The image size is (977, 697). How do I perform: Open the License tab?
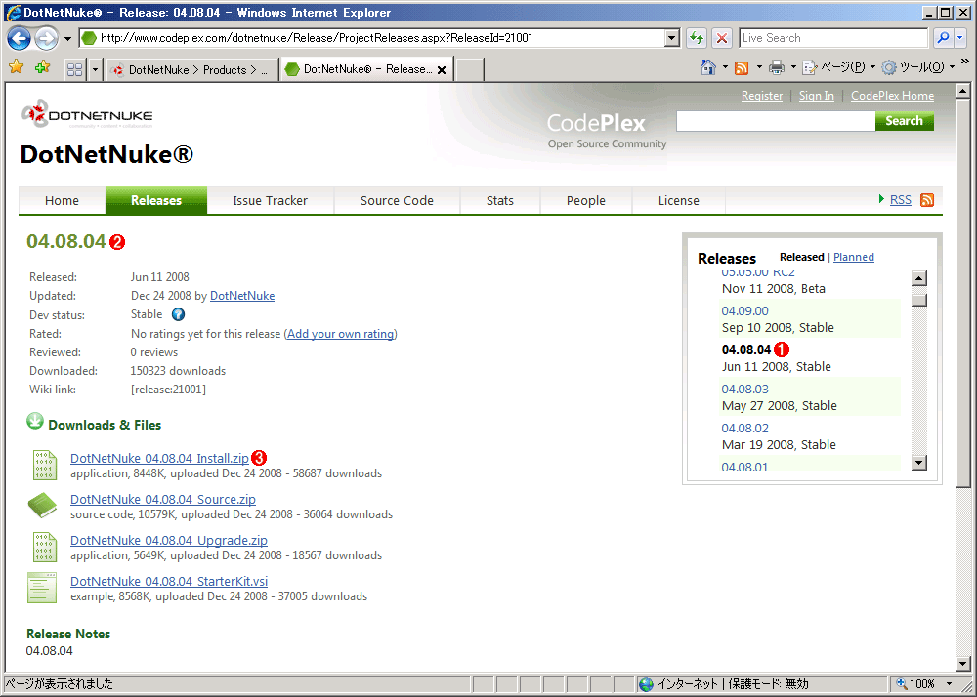[x=679, y=200]
